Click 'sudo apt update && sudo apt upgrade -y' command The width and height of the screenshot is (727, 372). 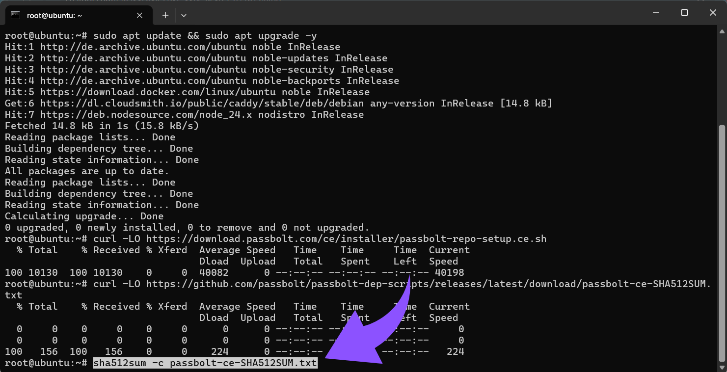click(x=205, y=35)
